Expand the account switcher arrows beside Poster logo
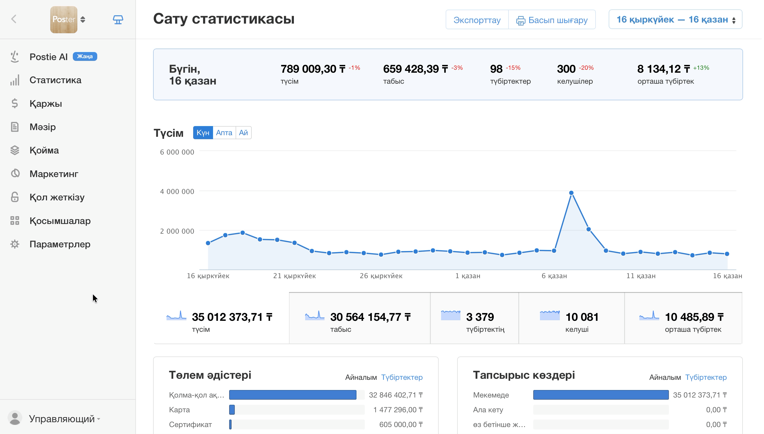Viewport: 764px width, 434px height. pos(83,20)
